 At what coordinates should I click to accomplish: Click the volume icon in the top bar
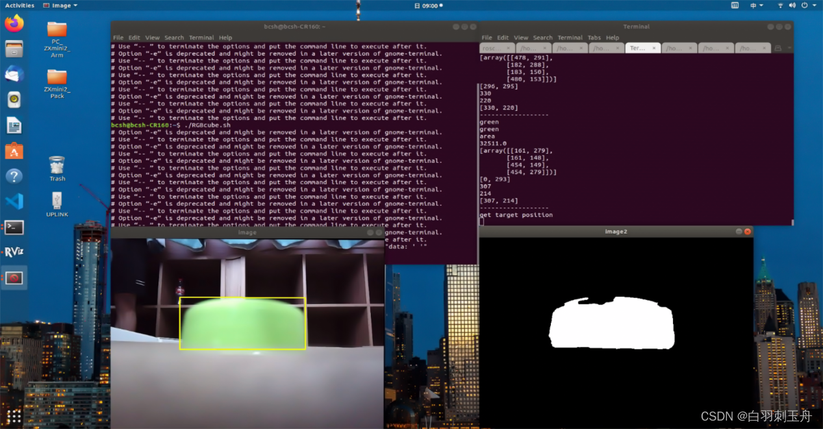click(792, 5)
